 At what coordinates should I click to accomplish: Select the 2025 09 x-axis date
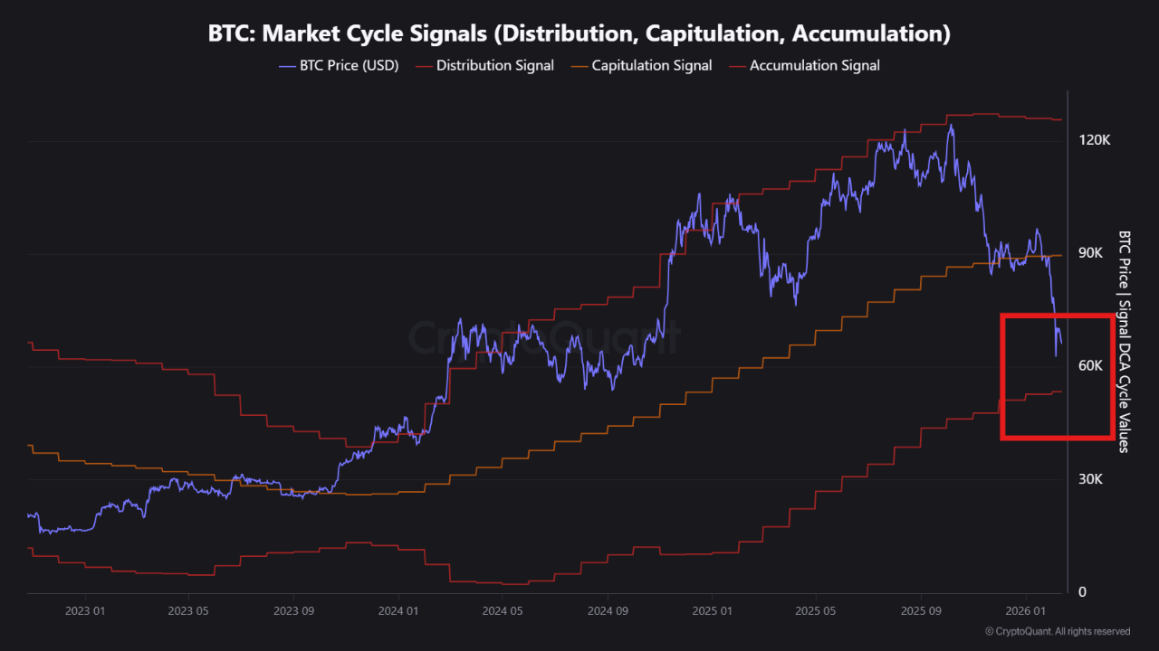(x=920, y=610)
